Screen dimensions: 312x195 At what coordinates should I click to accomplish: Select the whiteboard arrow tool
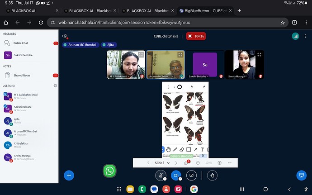196,149
